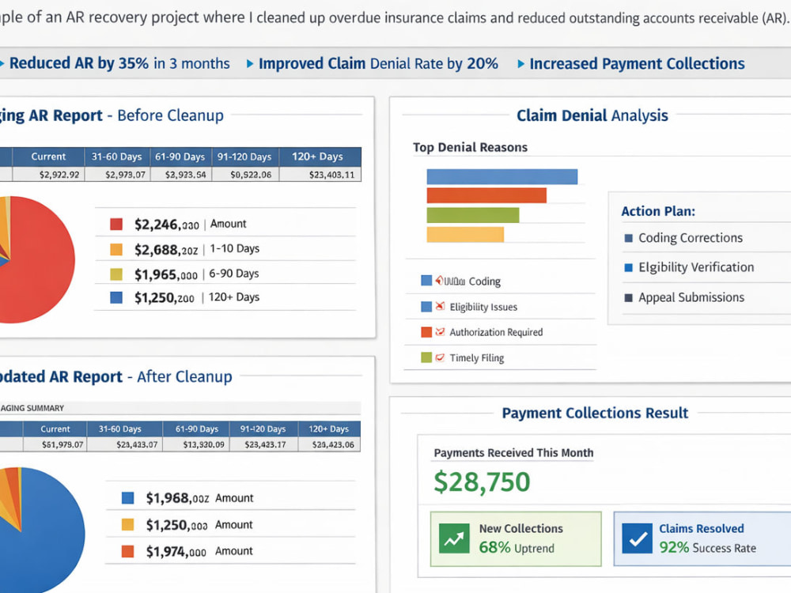Click the Appeal Submissions bullet square
Viewport: 791px width, 593px height.
(629, 297)
